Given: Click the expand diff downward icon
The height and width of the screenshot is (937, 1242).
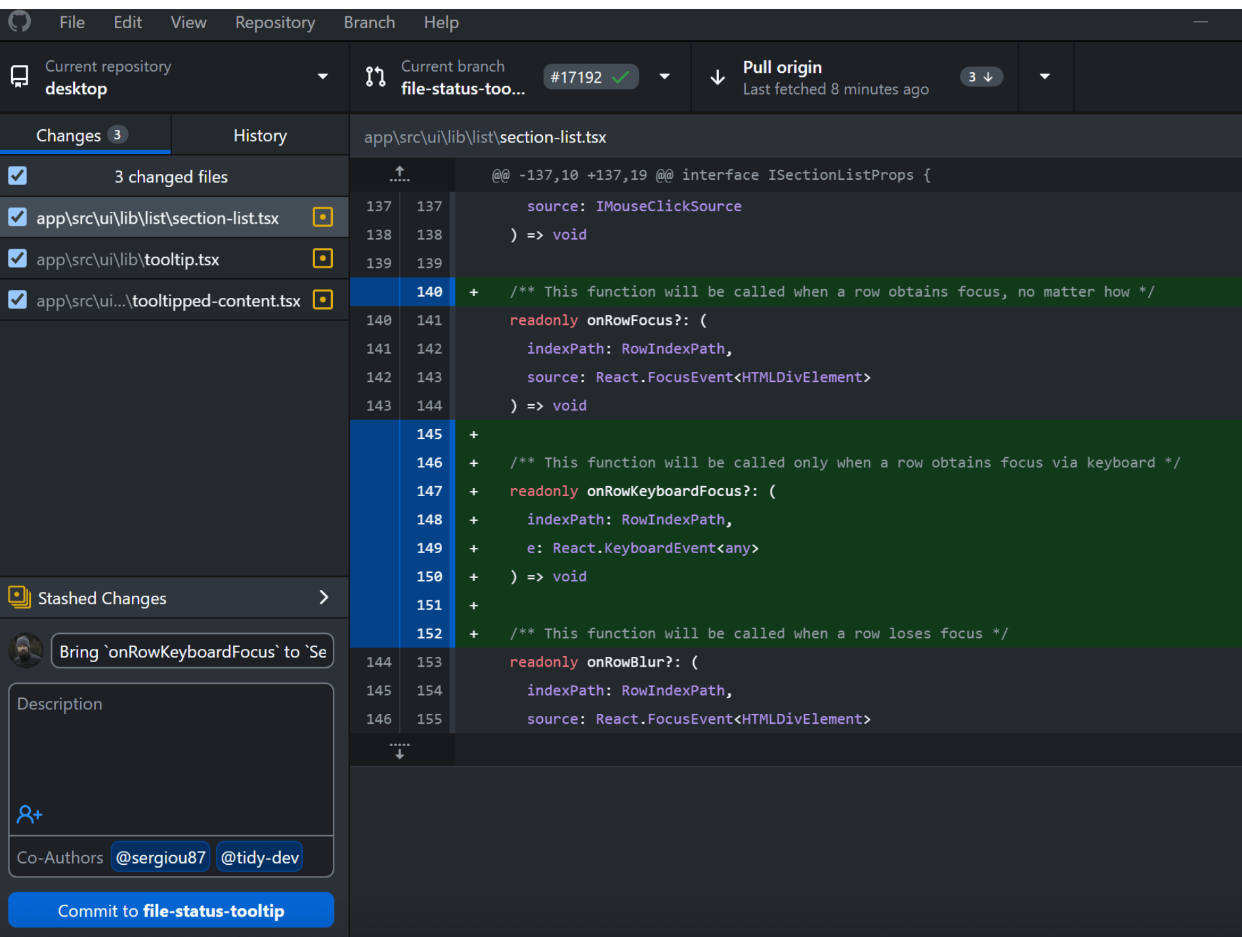Looking at the screenshot, I should 399,751.
